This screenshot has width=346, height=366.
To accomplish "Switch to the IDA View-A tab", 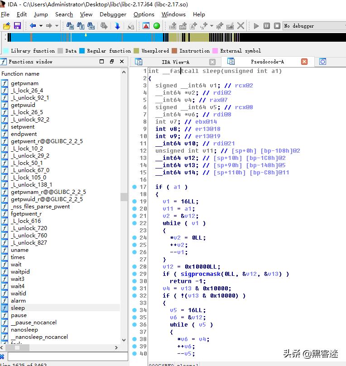I will pos(175,62).
